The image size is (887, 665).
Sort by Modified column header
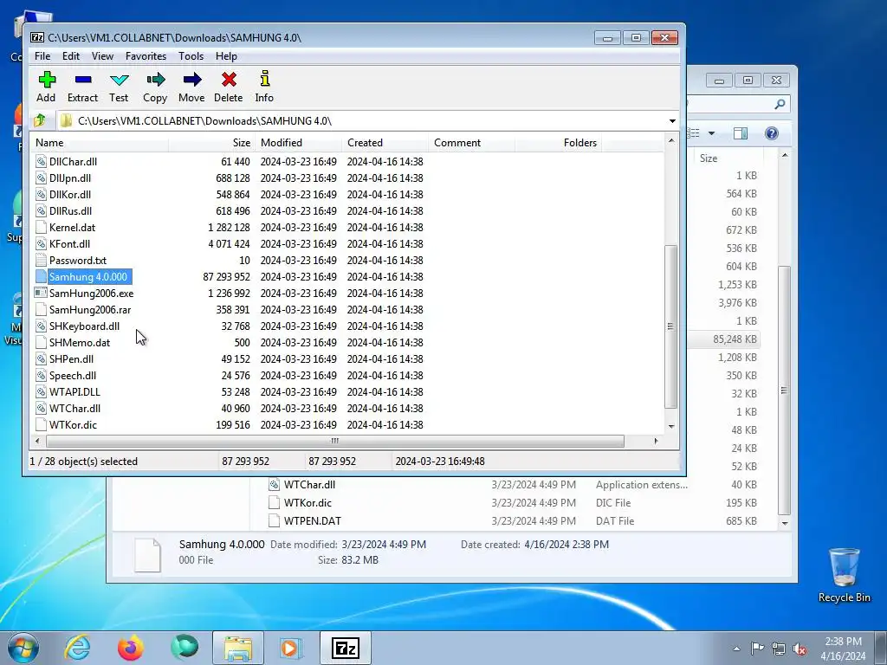point(298,143)
